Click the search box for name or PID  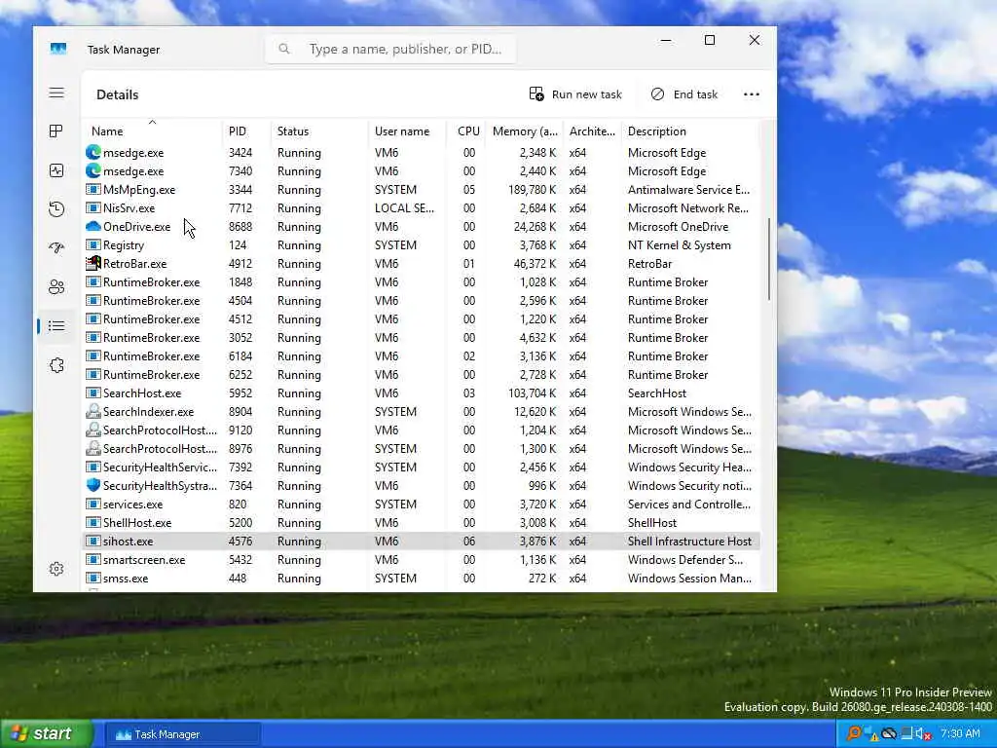click(x=390, y=49)
